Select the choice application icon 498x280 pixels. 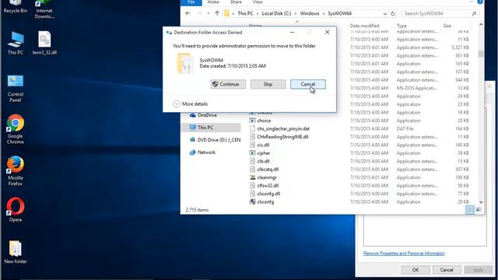252,121
